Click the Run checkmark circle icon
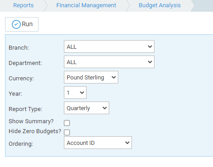 (16, 24)
